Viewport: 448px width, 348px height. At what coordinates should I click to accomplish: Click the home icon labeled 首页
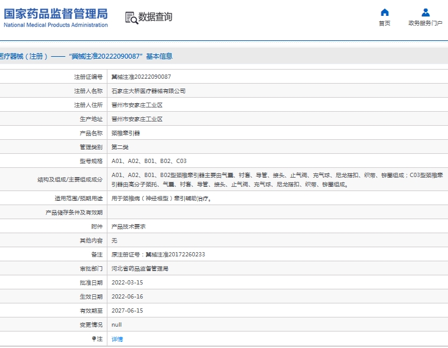[385, 12]
